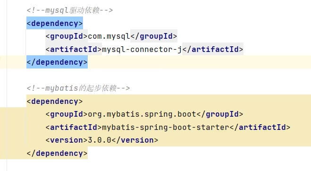Click the version value 3.0.0
Viewport: 311px width, 171px height.
tap(100, 140)
